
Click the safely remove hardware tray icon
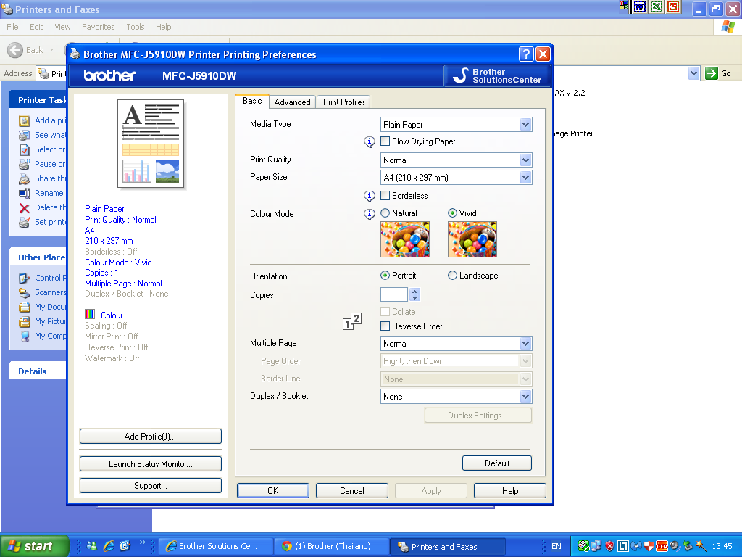tap(688, 547)
